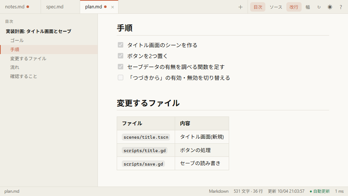The width and height of the screenshot is (348, 196).
Task: Click the 変更するファイル heading in document
Action: (148, 103)
